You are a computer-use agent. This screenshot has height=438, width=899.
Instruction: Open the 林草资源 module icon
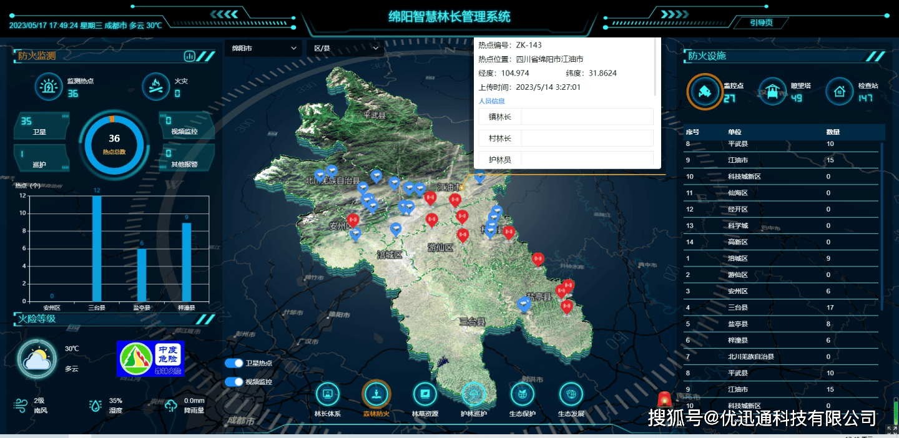[425, 394]
